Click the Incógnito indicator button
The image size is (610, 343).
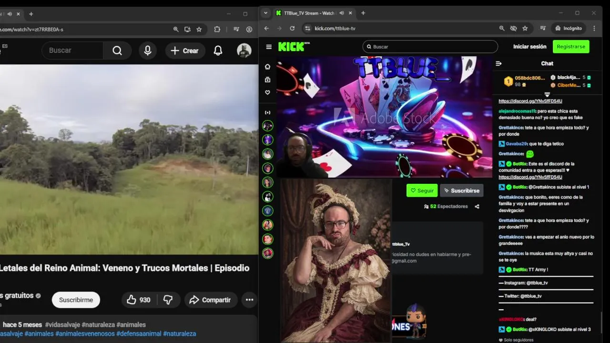[x=568, y=29]
